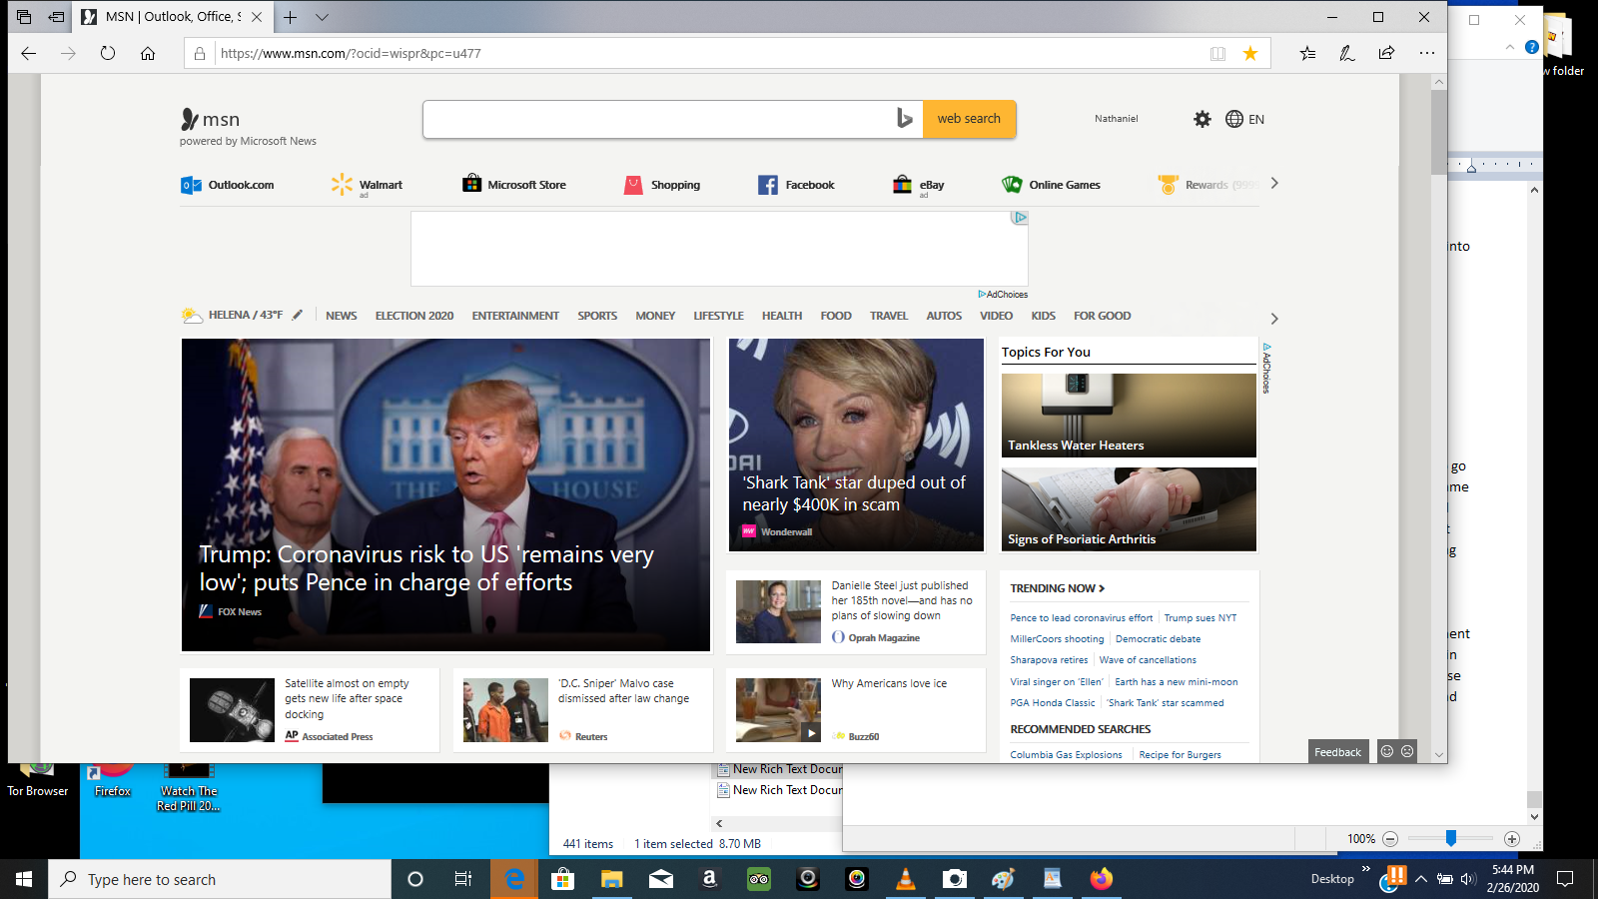
Task: Expand the Edge tab preview chevron
Action: (322, 17)
